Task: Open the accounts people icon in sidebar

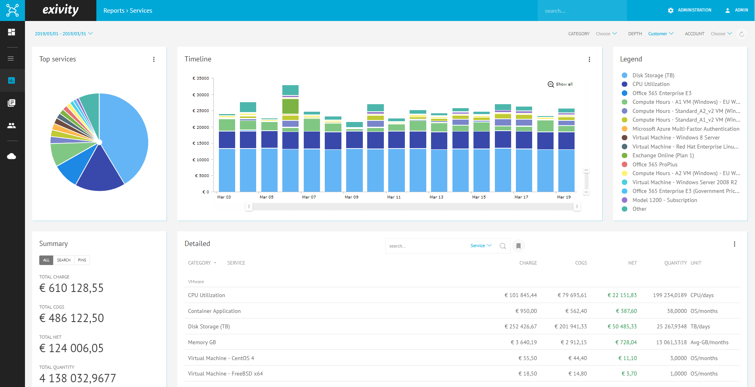Action: 11,126
